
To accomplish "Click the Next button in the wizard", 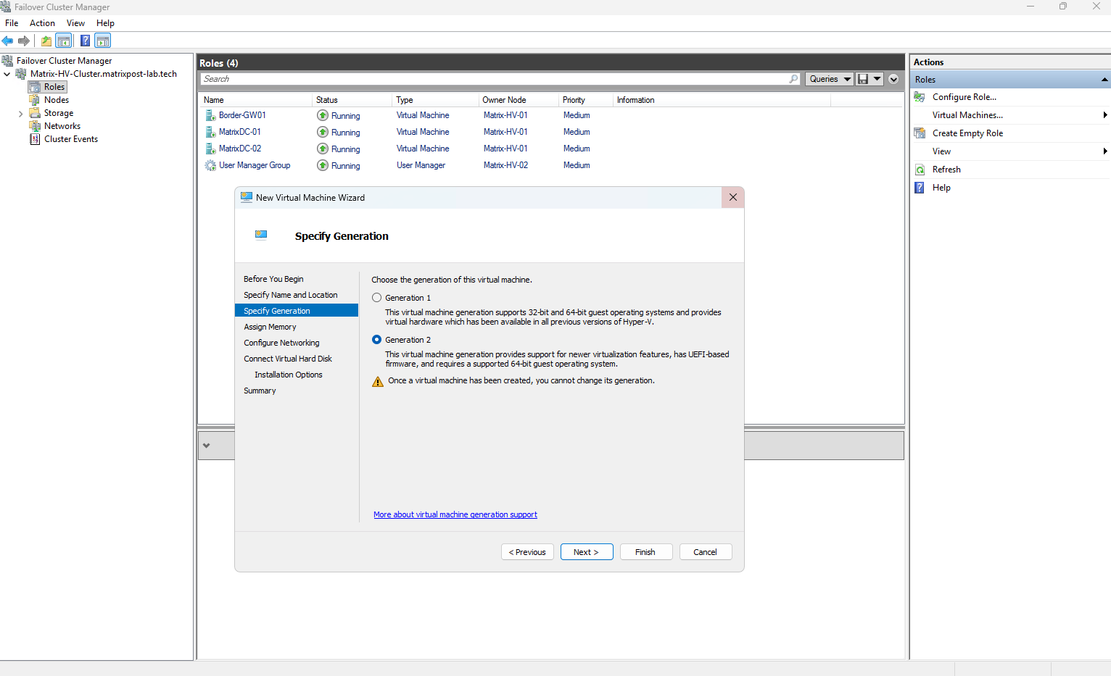I will [x=587, y=552].
